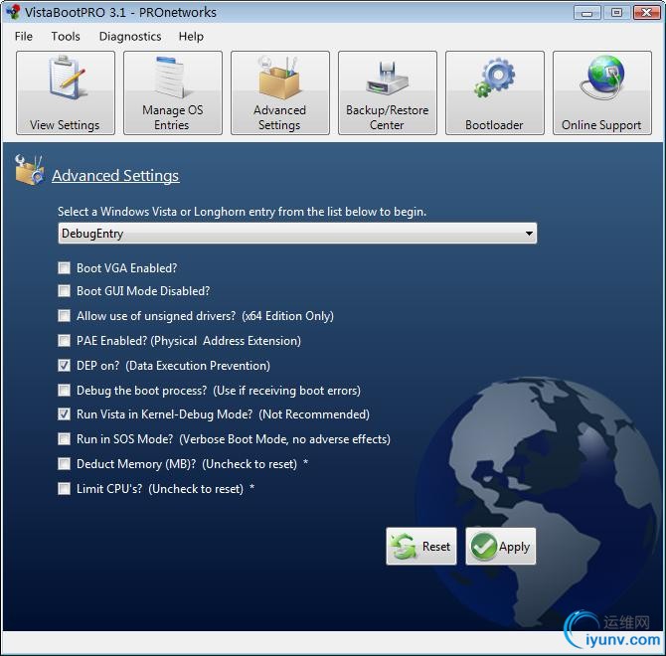This screenshot has height=656, width=666.
Task: Click VistaBootPRO title bar app icon
Action: pos(14,12)
